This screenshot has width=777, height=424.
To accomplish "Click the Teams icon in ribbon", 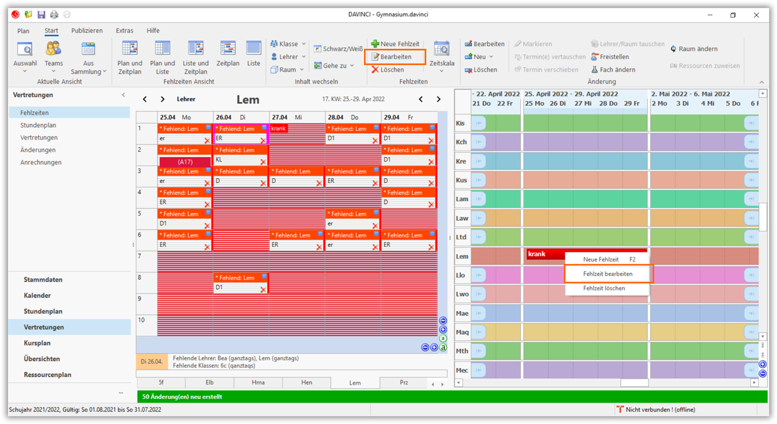I will (x=54, y=50).
